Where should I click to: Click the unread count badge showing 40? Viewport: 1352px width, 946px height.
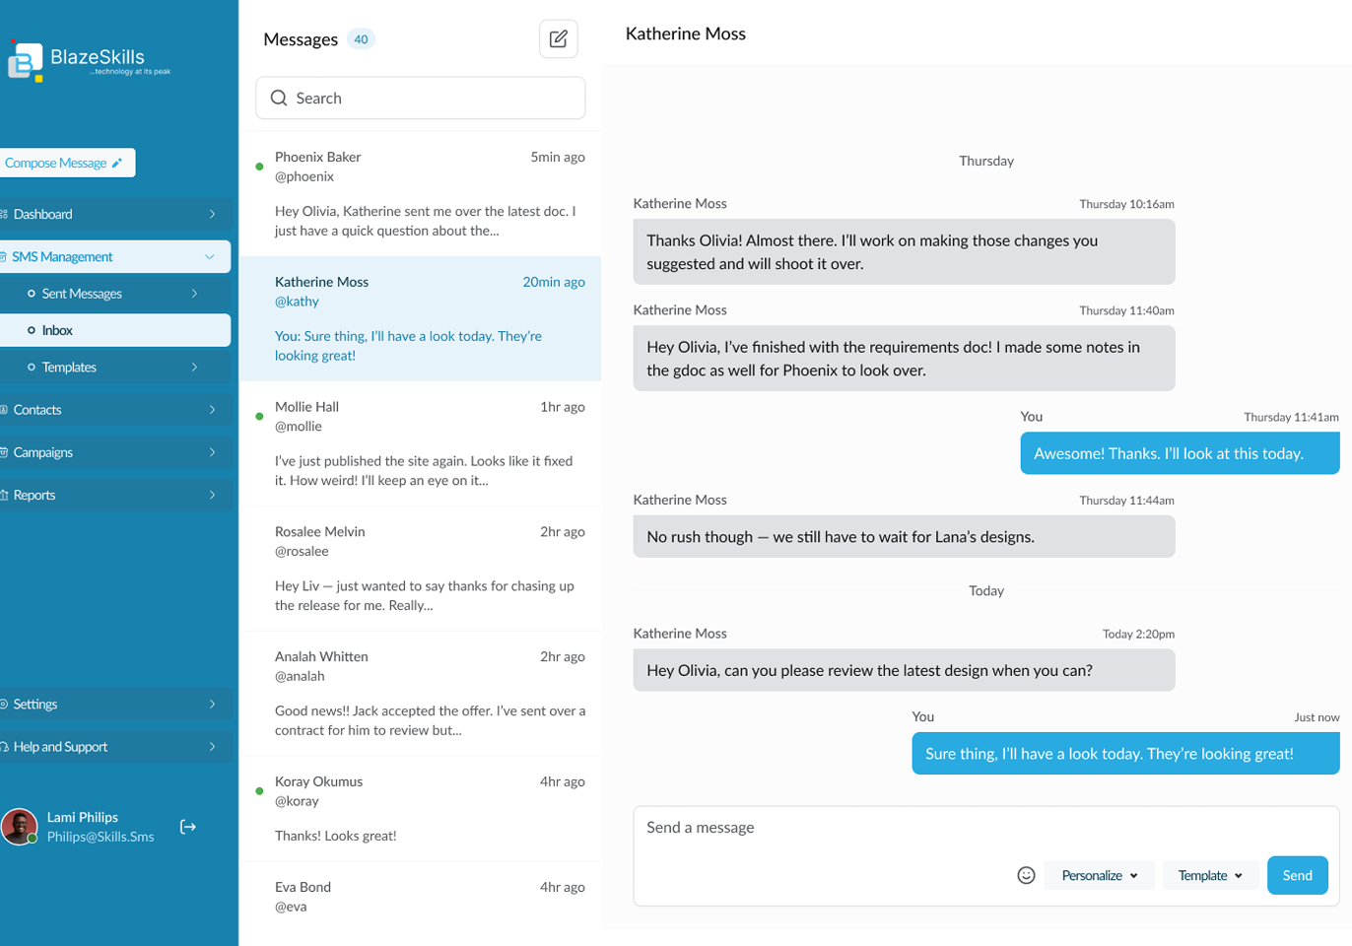pos(361,39)
